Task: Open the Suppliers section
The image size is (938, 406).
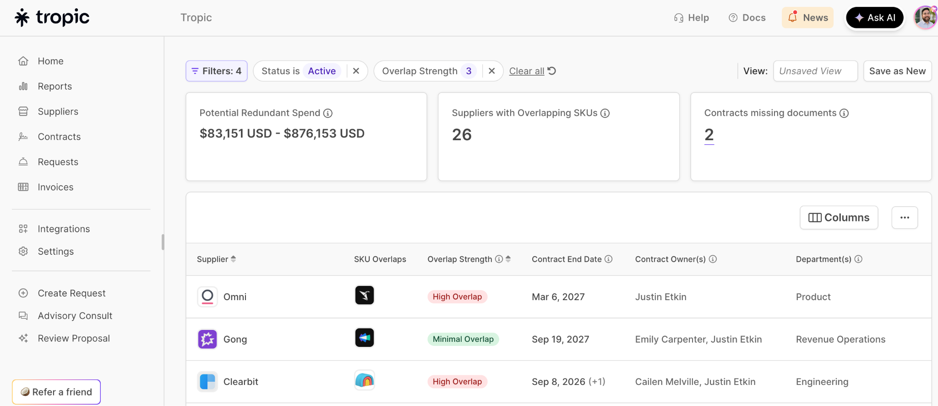Action: [58, 111]
